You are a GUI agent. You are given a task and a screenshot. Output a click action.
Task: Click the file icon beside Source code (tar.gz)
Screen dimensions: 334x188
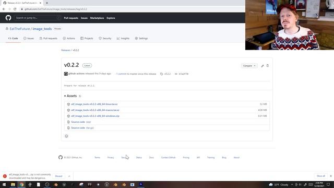click(x=68, y=128)
